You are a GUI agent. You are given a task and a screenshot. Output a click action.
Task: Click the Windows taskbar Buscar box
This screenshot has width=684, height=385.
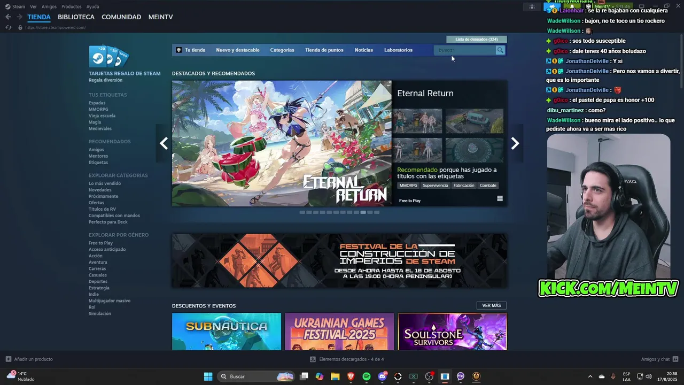point(256,376)
